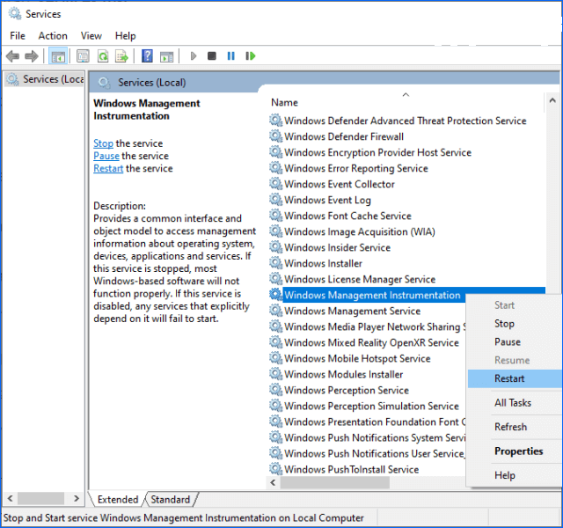Select Windows Management Service row

[352, 311]
